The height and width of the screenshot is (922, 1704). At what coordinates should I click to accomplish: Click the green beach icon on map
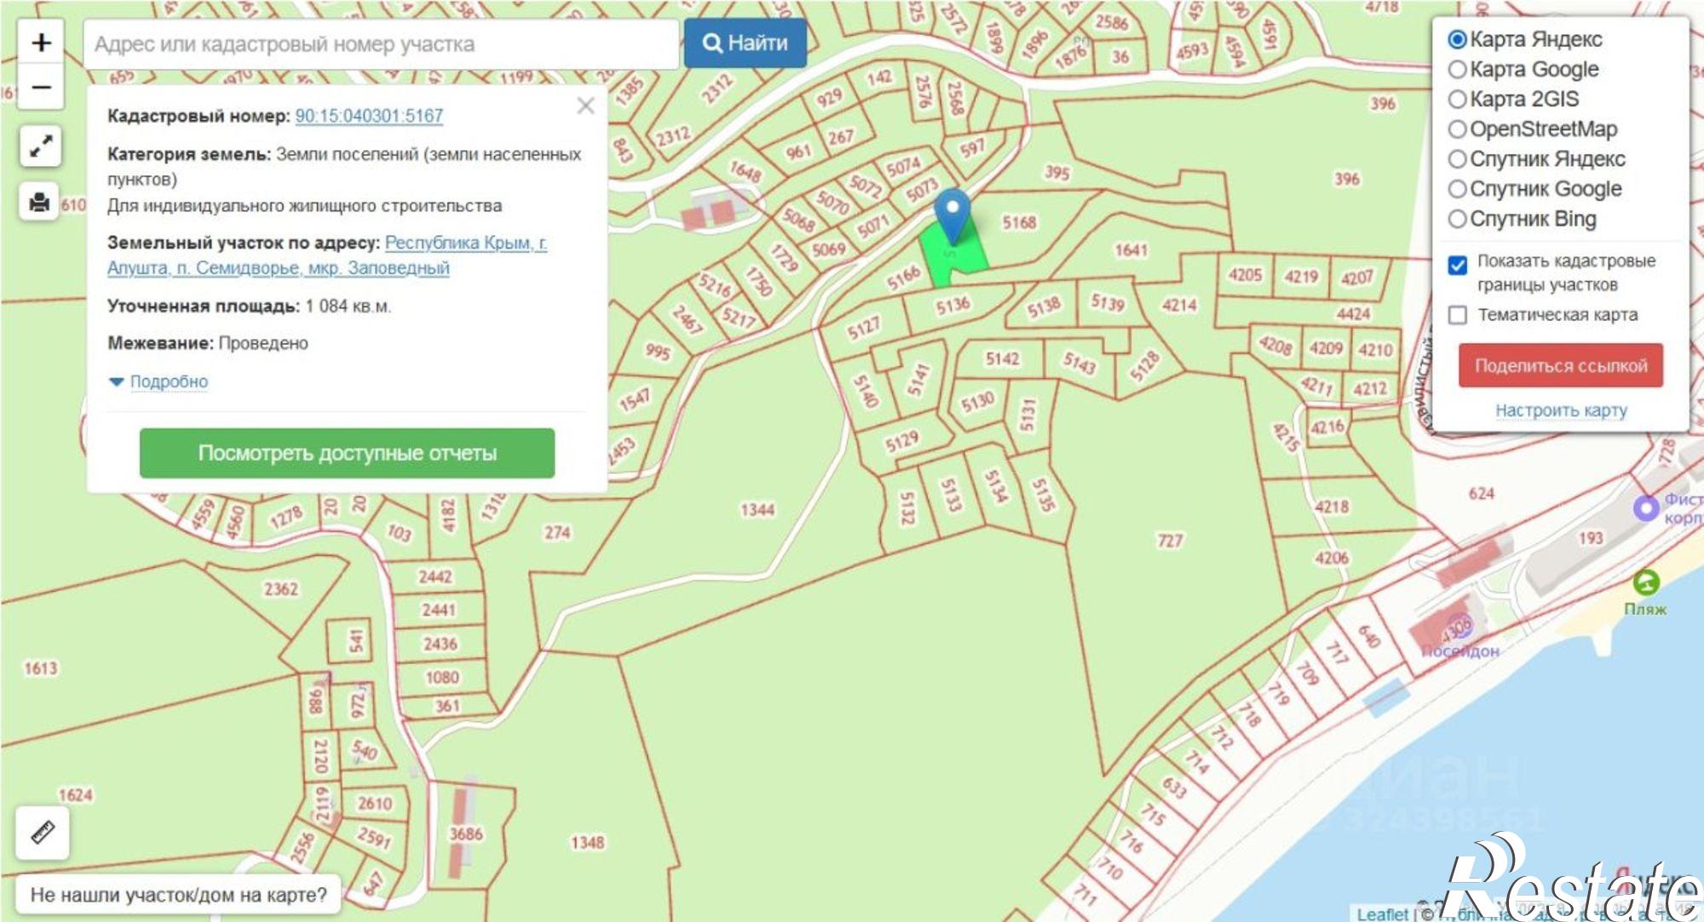pyautogui.click(x=1646, y=583)
